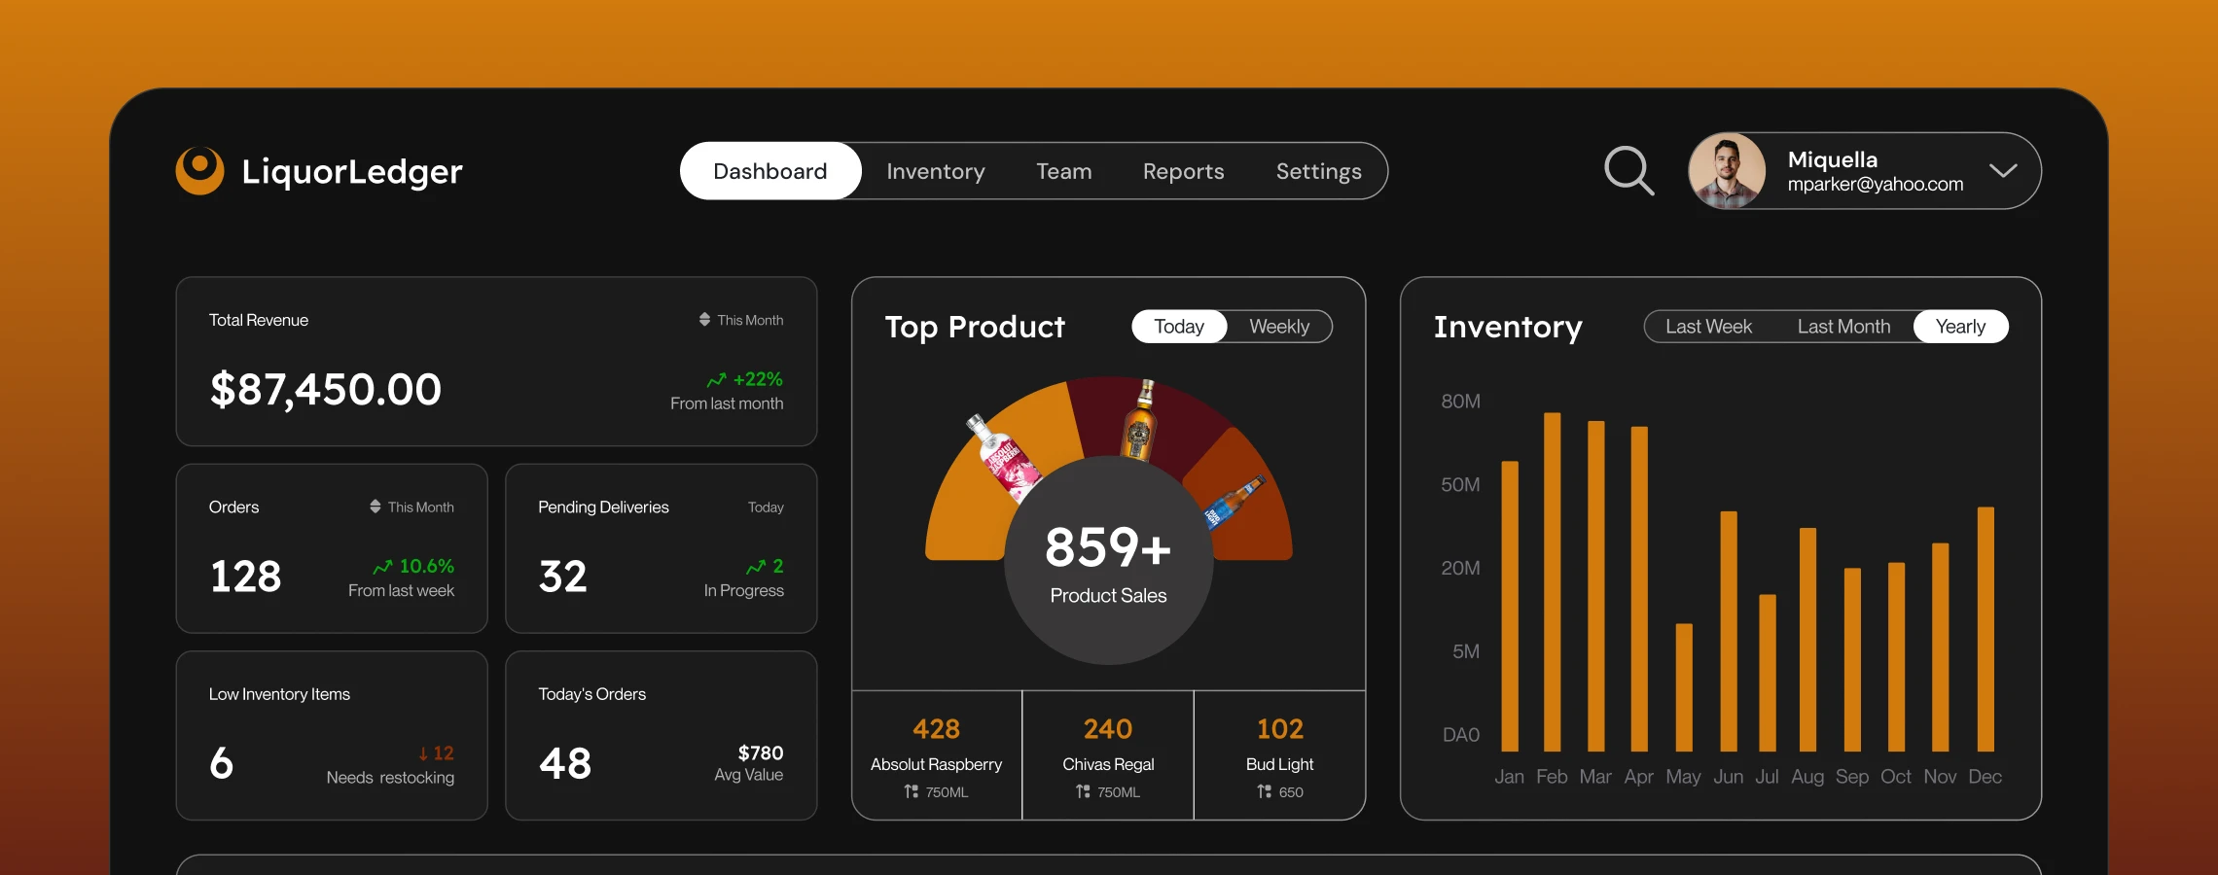
Task: Click the Jan inventory bar
Action: pyautogui.click(x=1510, y=606)
